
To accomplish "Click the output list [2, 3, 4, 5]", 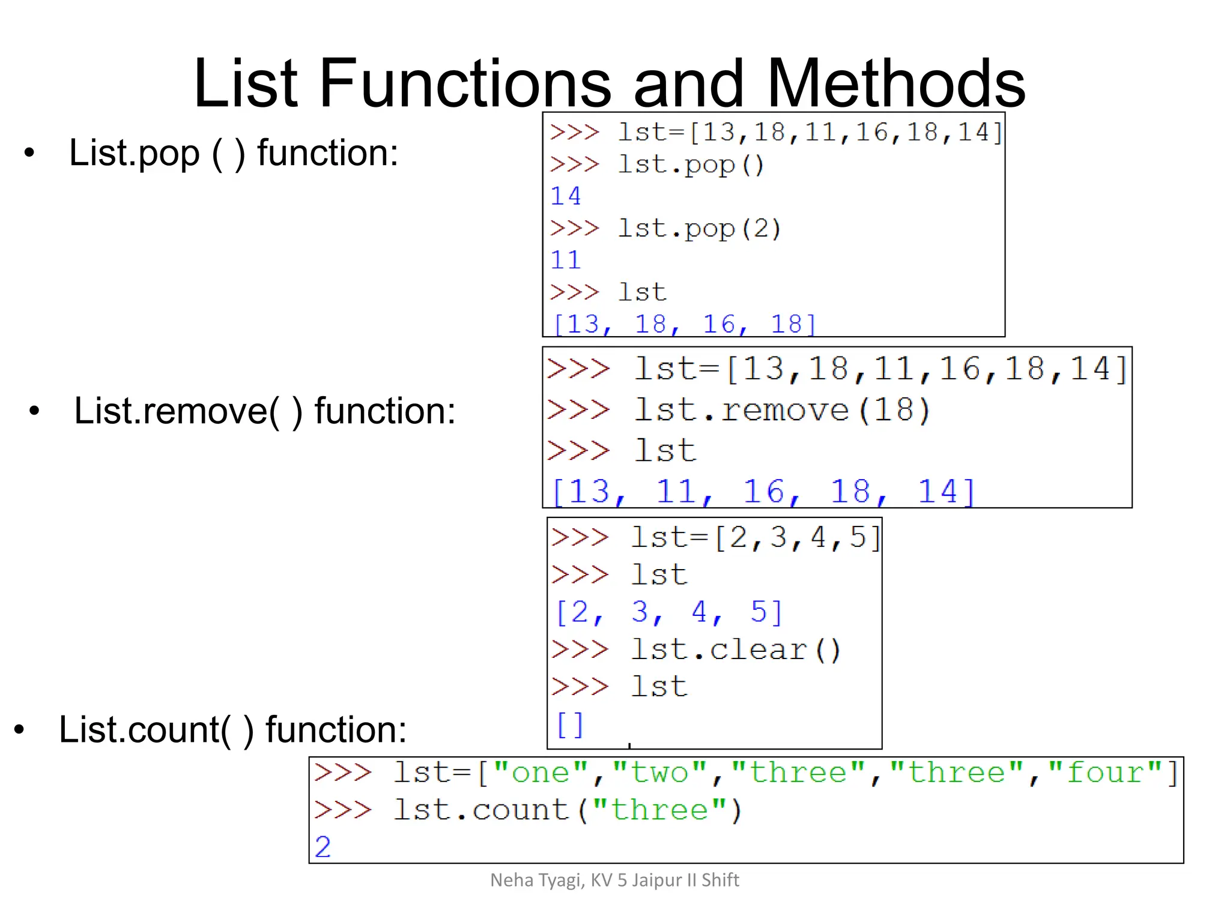I will (x=669, y=612).
